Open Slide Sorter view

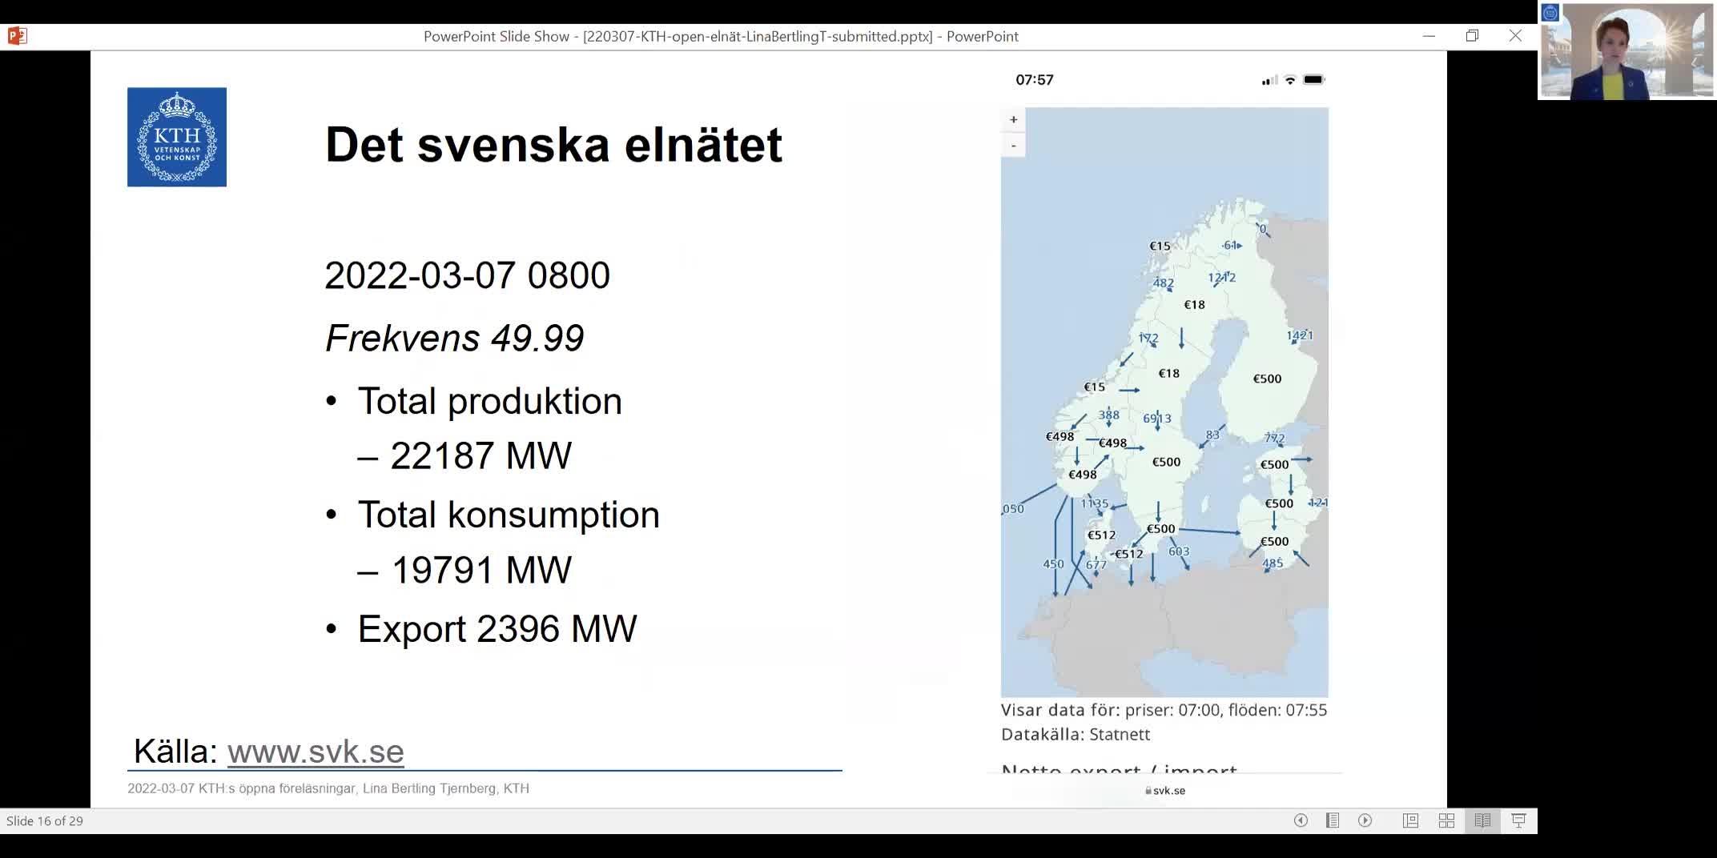(1446, 820)
